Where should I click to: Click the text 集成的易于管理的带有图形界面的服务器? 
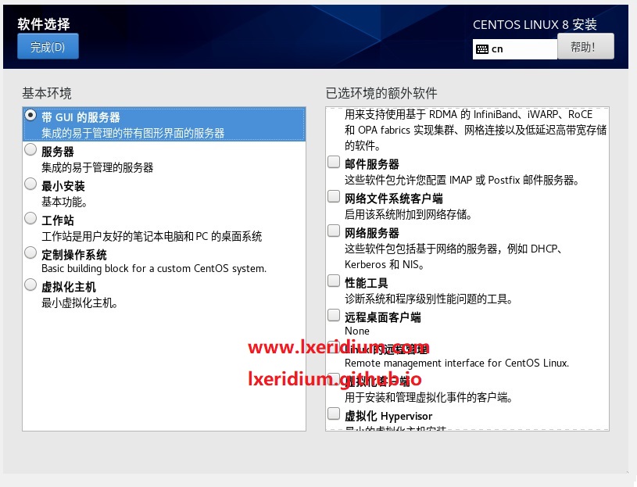coord(133,133)
